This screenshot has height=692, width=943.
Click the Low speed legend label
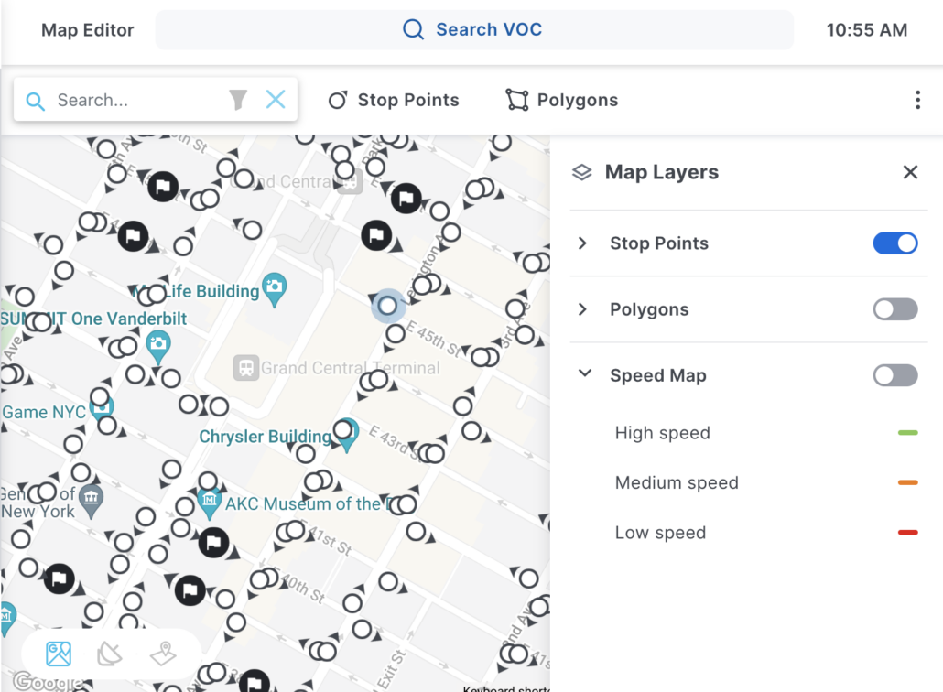660,533
